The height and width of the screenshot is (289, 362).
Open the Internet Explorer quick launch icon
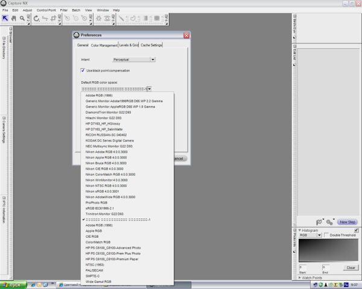point(33,285)
